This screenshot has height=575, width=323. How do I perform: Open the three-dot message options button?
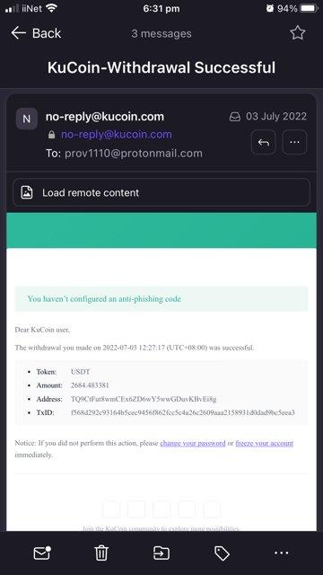294,142
